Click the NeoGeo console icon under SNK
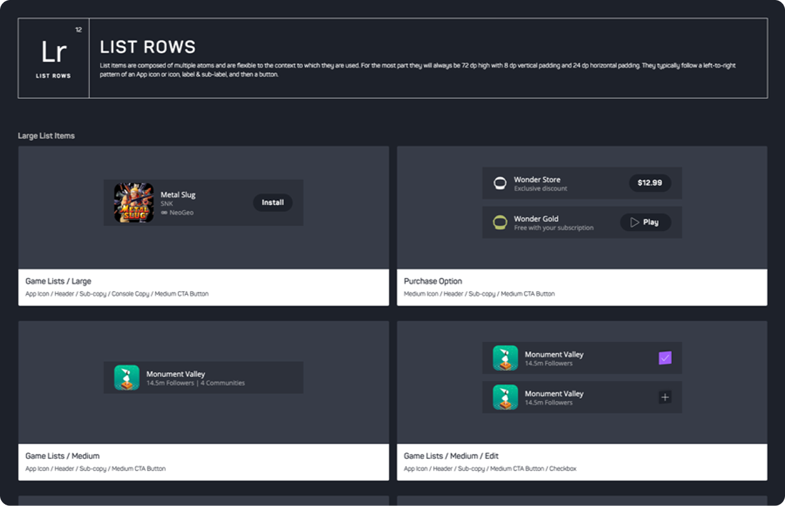This screenshot has height=506, width=785. 164,212
